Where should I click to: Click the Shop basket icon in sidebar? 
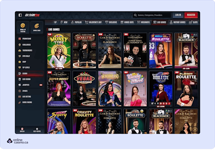(20, 62)
